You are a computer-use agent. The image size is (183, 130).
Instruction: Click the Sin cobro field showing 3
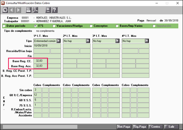[x=37, y=90]
